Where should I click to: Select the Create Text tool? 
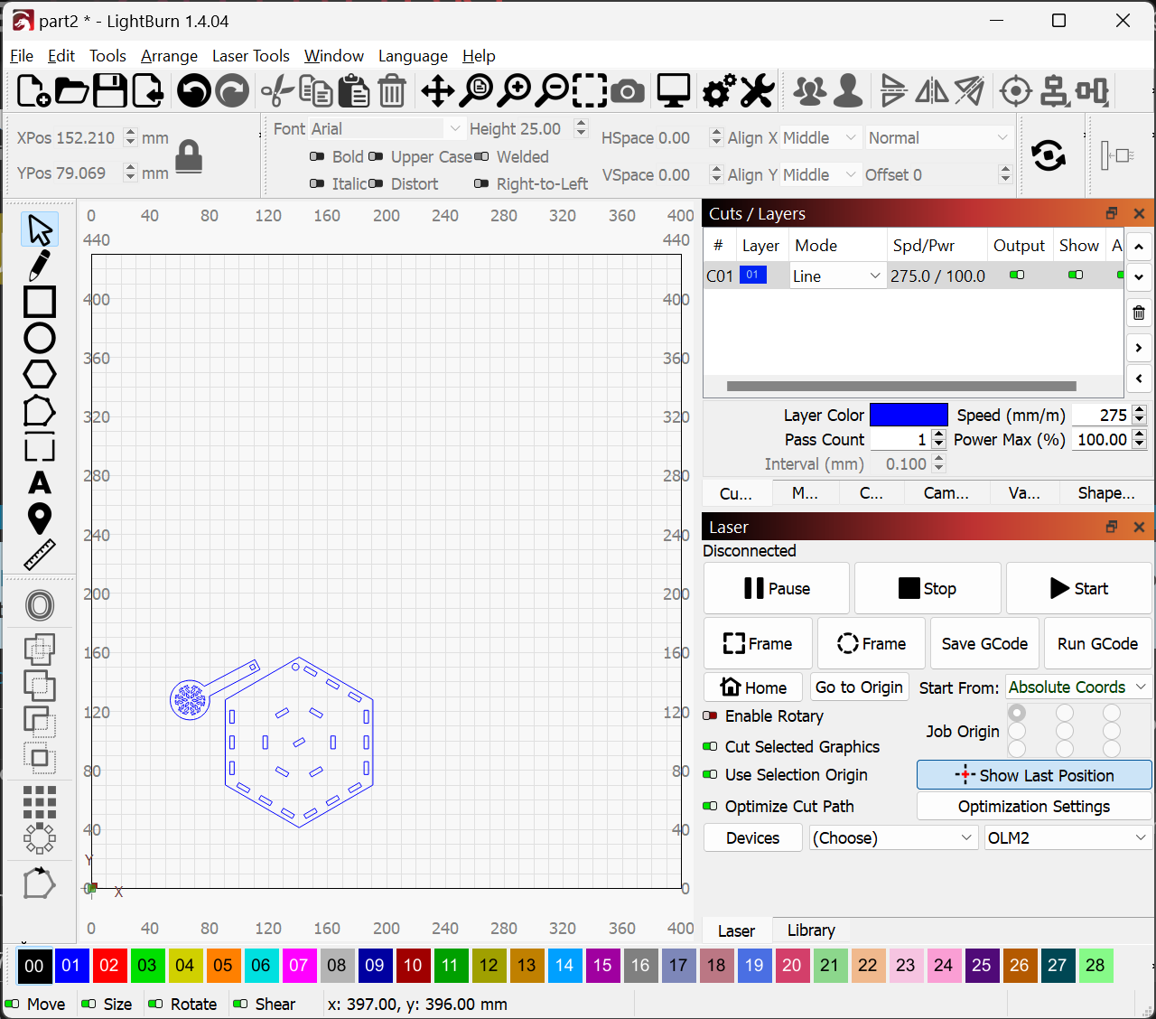pyautogui.click(x=40, y=482)
